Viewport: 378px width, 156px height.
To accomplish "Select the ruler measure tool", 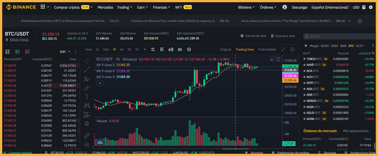I will tap(87, 136).
